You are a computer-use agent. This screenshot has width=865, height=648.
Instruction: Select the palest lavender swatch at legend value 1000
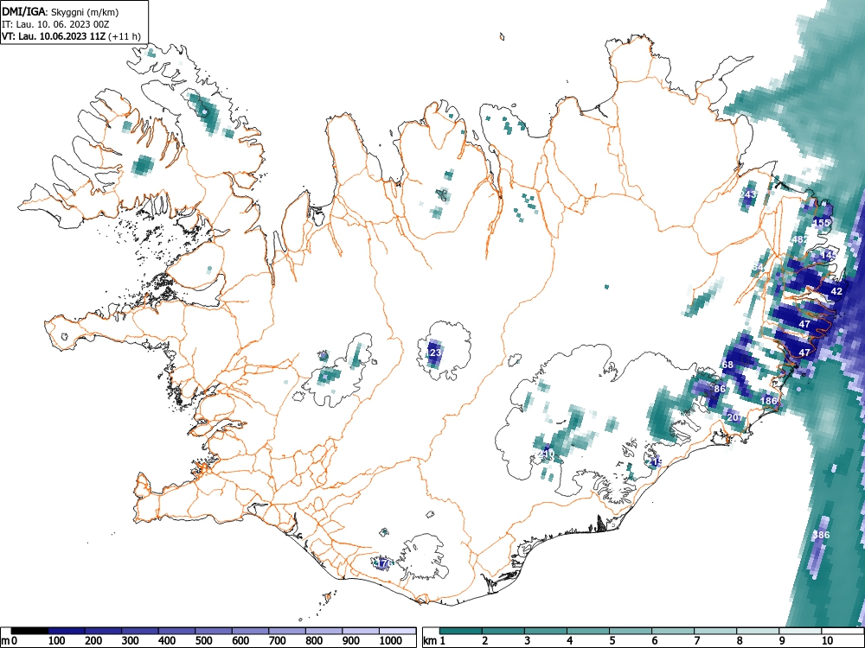click(x=397, y=631)
